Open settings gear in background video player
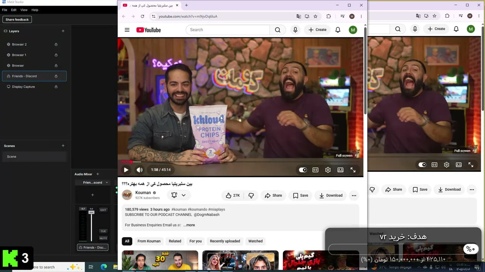The height and width of the screenshot is (272, 485). [x=446, y=165]
